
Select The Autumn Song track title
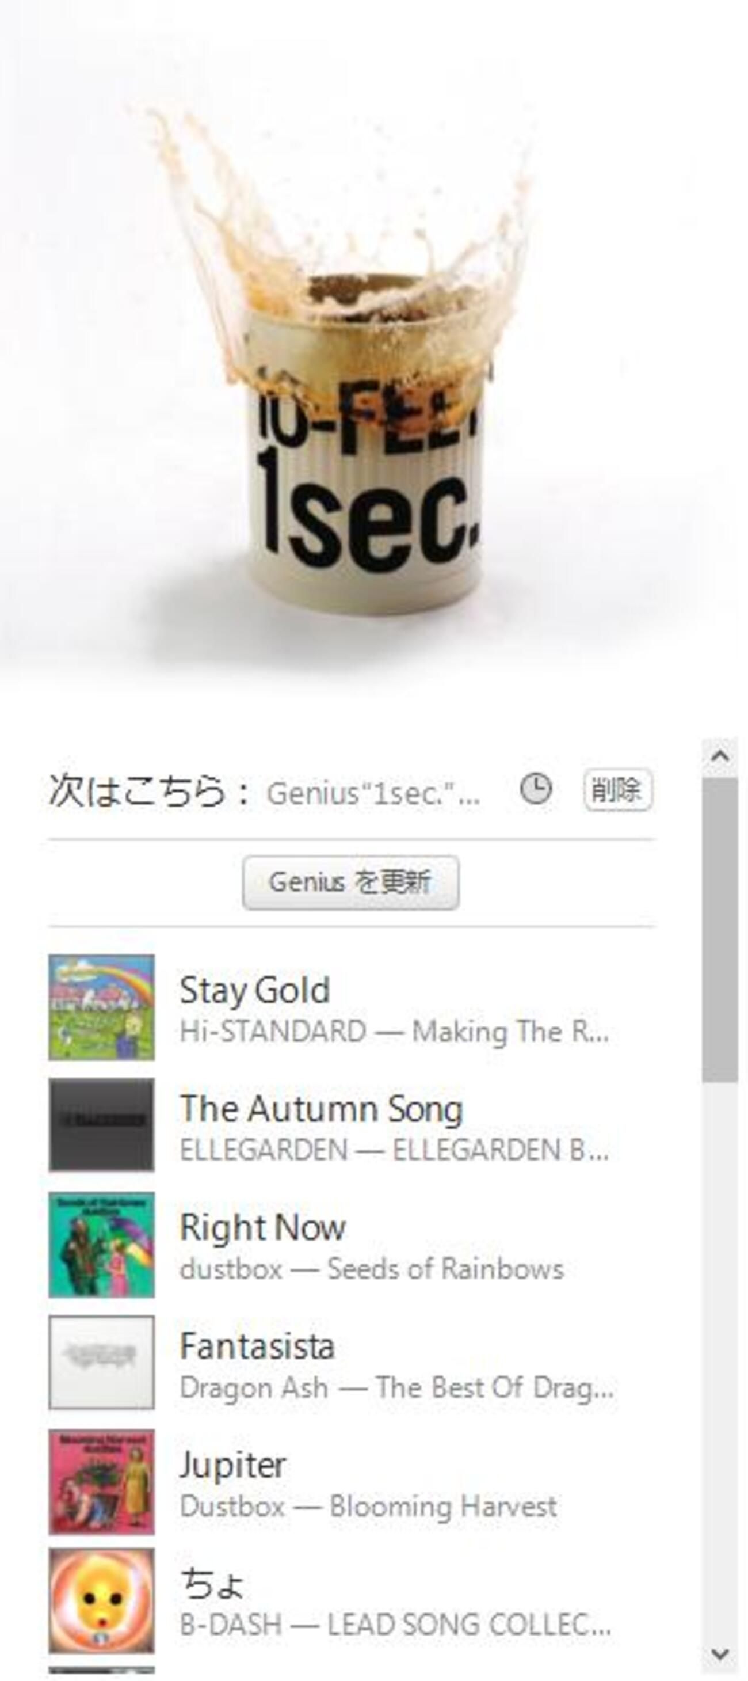[x=322, y=1109]
